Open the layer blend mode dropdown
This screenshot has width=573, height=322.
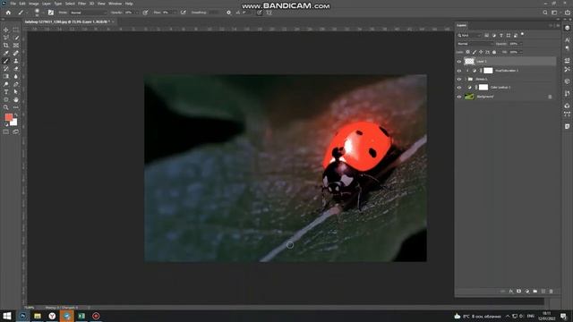[x=475, y=44]
